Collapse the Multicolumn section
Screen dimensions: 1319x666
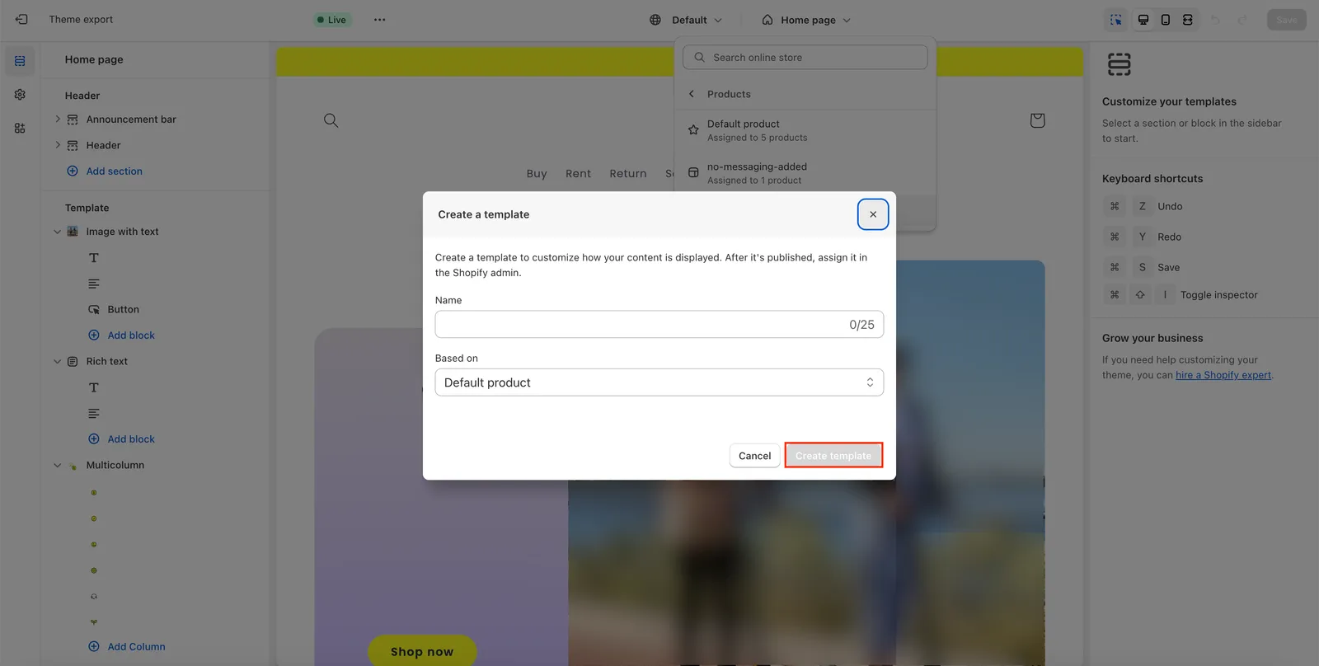pos(58,466)
